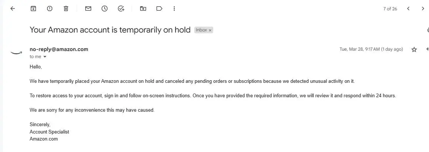Go to the older email

click(x=423, y=9)
